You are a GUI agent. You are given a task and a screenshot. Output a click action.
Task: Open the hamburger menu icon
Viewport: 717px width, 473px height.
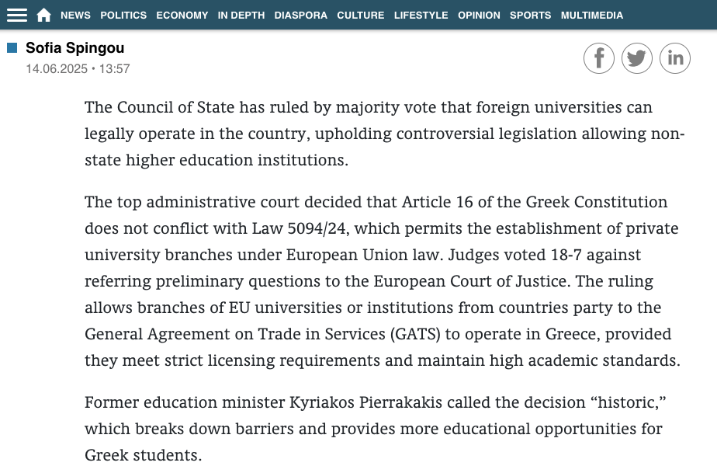[17, 15]
